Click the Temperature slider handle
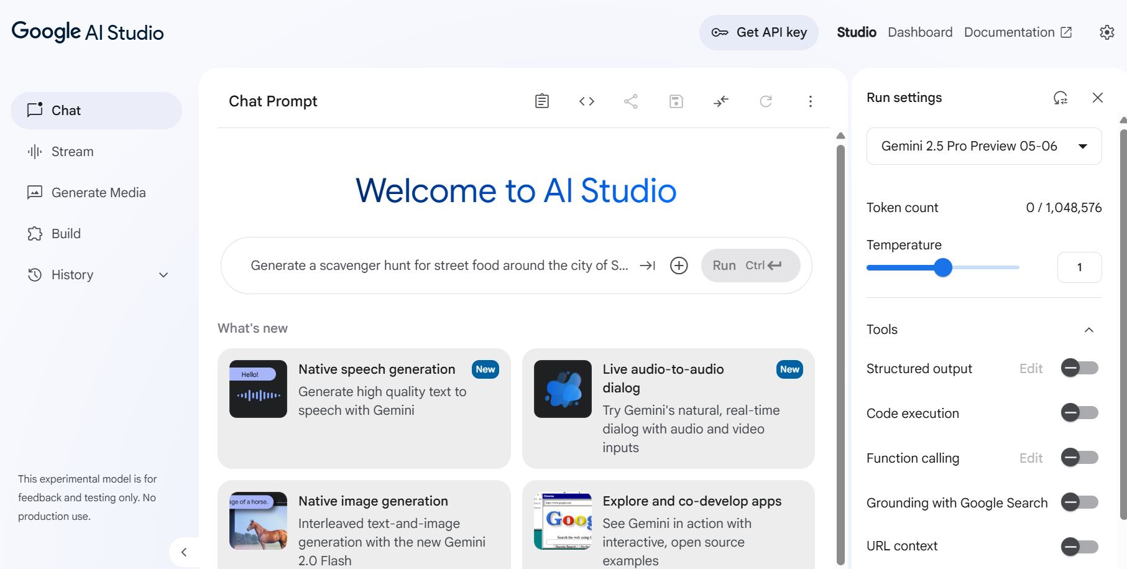 (x=943, y=267)
